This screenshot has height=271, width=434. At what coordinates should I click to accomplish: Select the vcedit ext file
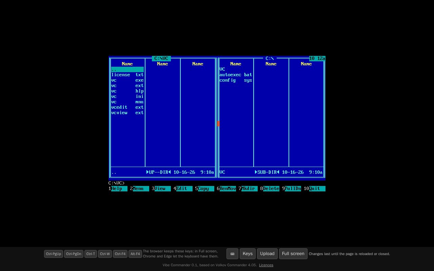(x=127, y=107)
